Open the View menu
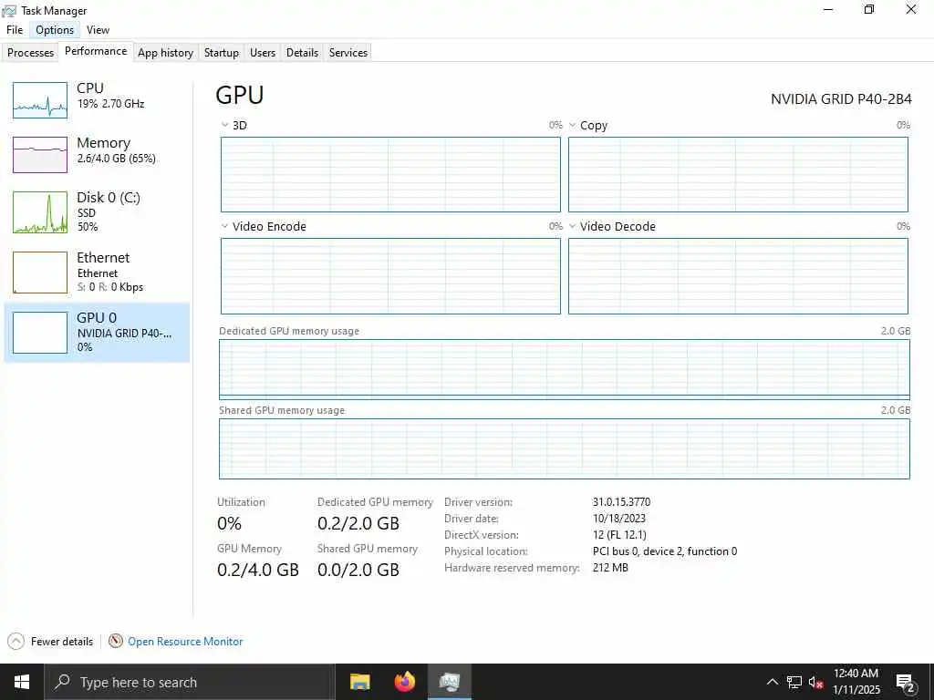The image size is (934, 700). tap(98, 30)
